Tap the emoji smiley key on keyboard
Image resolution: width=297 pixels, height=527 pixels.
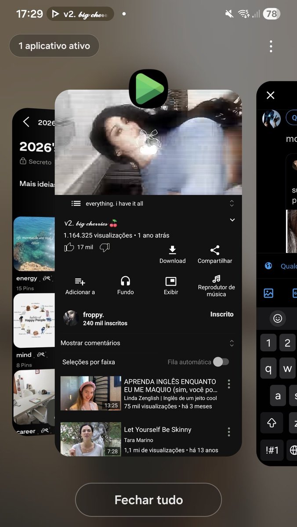click(278, 318)
